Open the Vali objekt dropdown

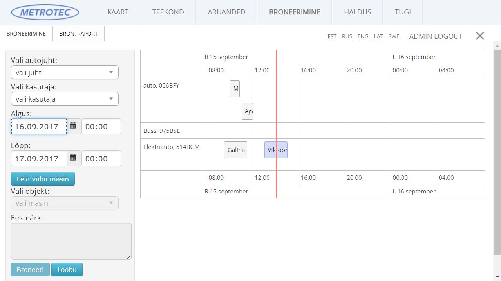pyautogui.click(x=65, y=203)
